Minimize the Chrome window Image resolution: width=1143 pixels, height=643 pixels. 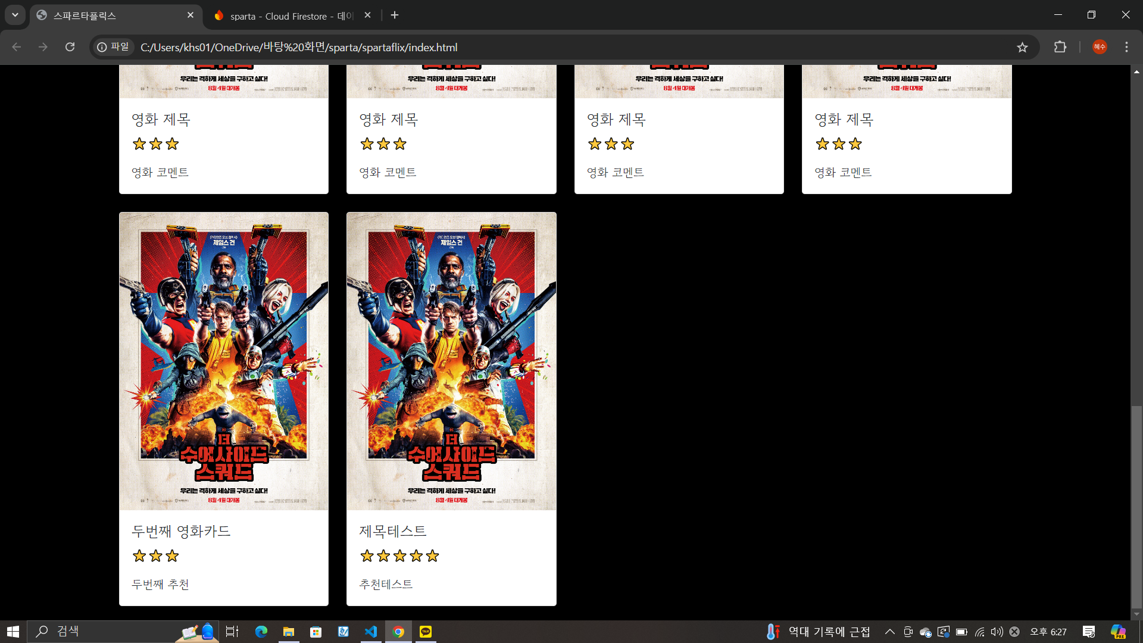click(1058, 15)
